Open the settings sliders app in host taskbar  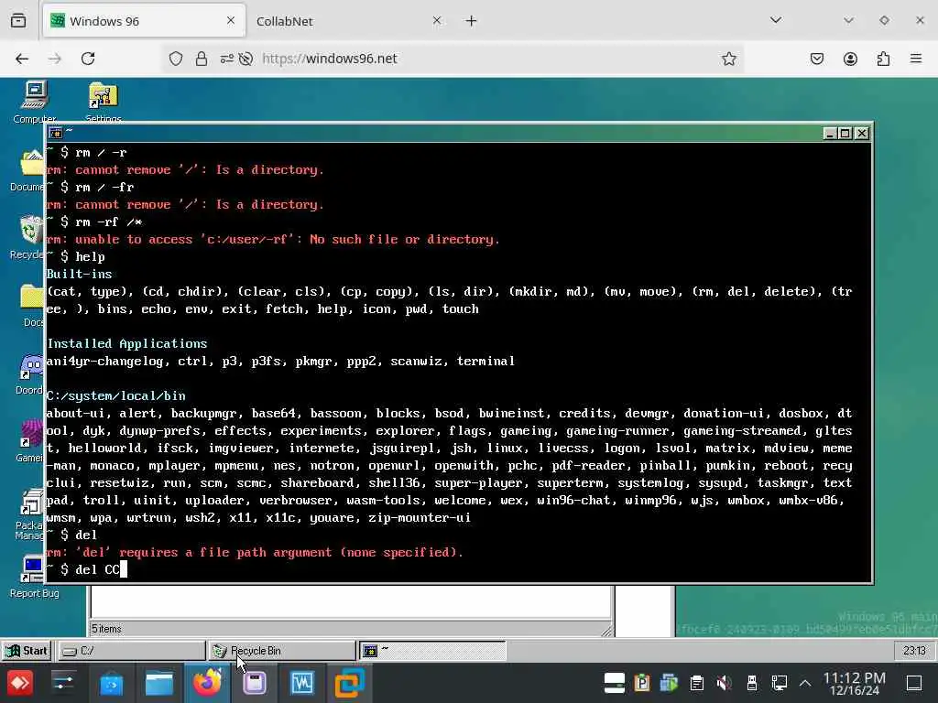(63, 683)
